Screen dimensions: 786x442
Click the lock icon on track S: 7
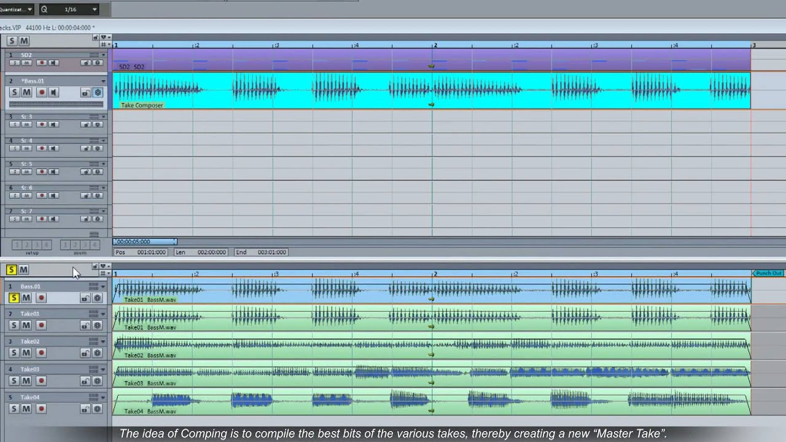point(85,219)
